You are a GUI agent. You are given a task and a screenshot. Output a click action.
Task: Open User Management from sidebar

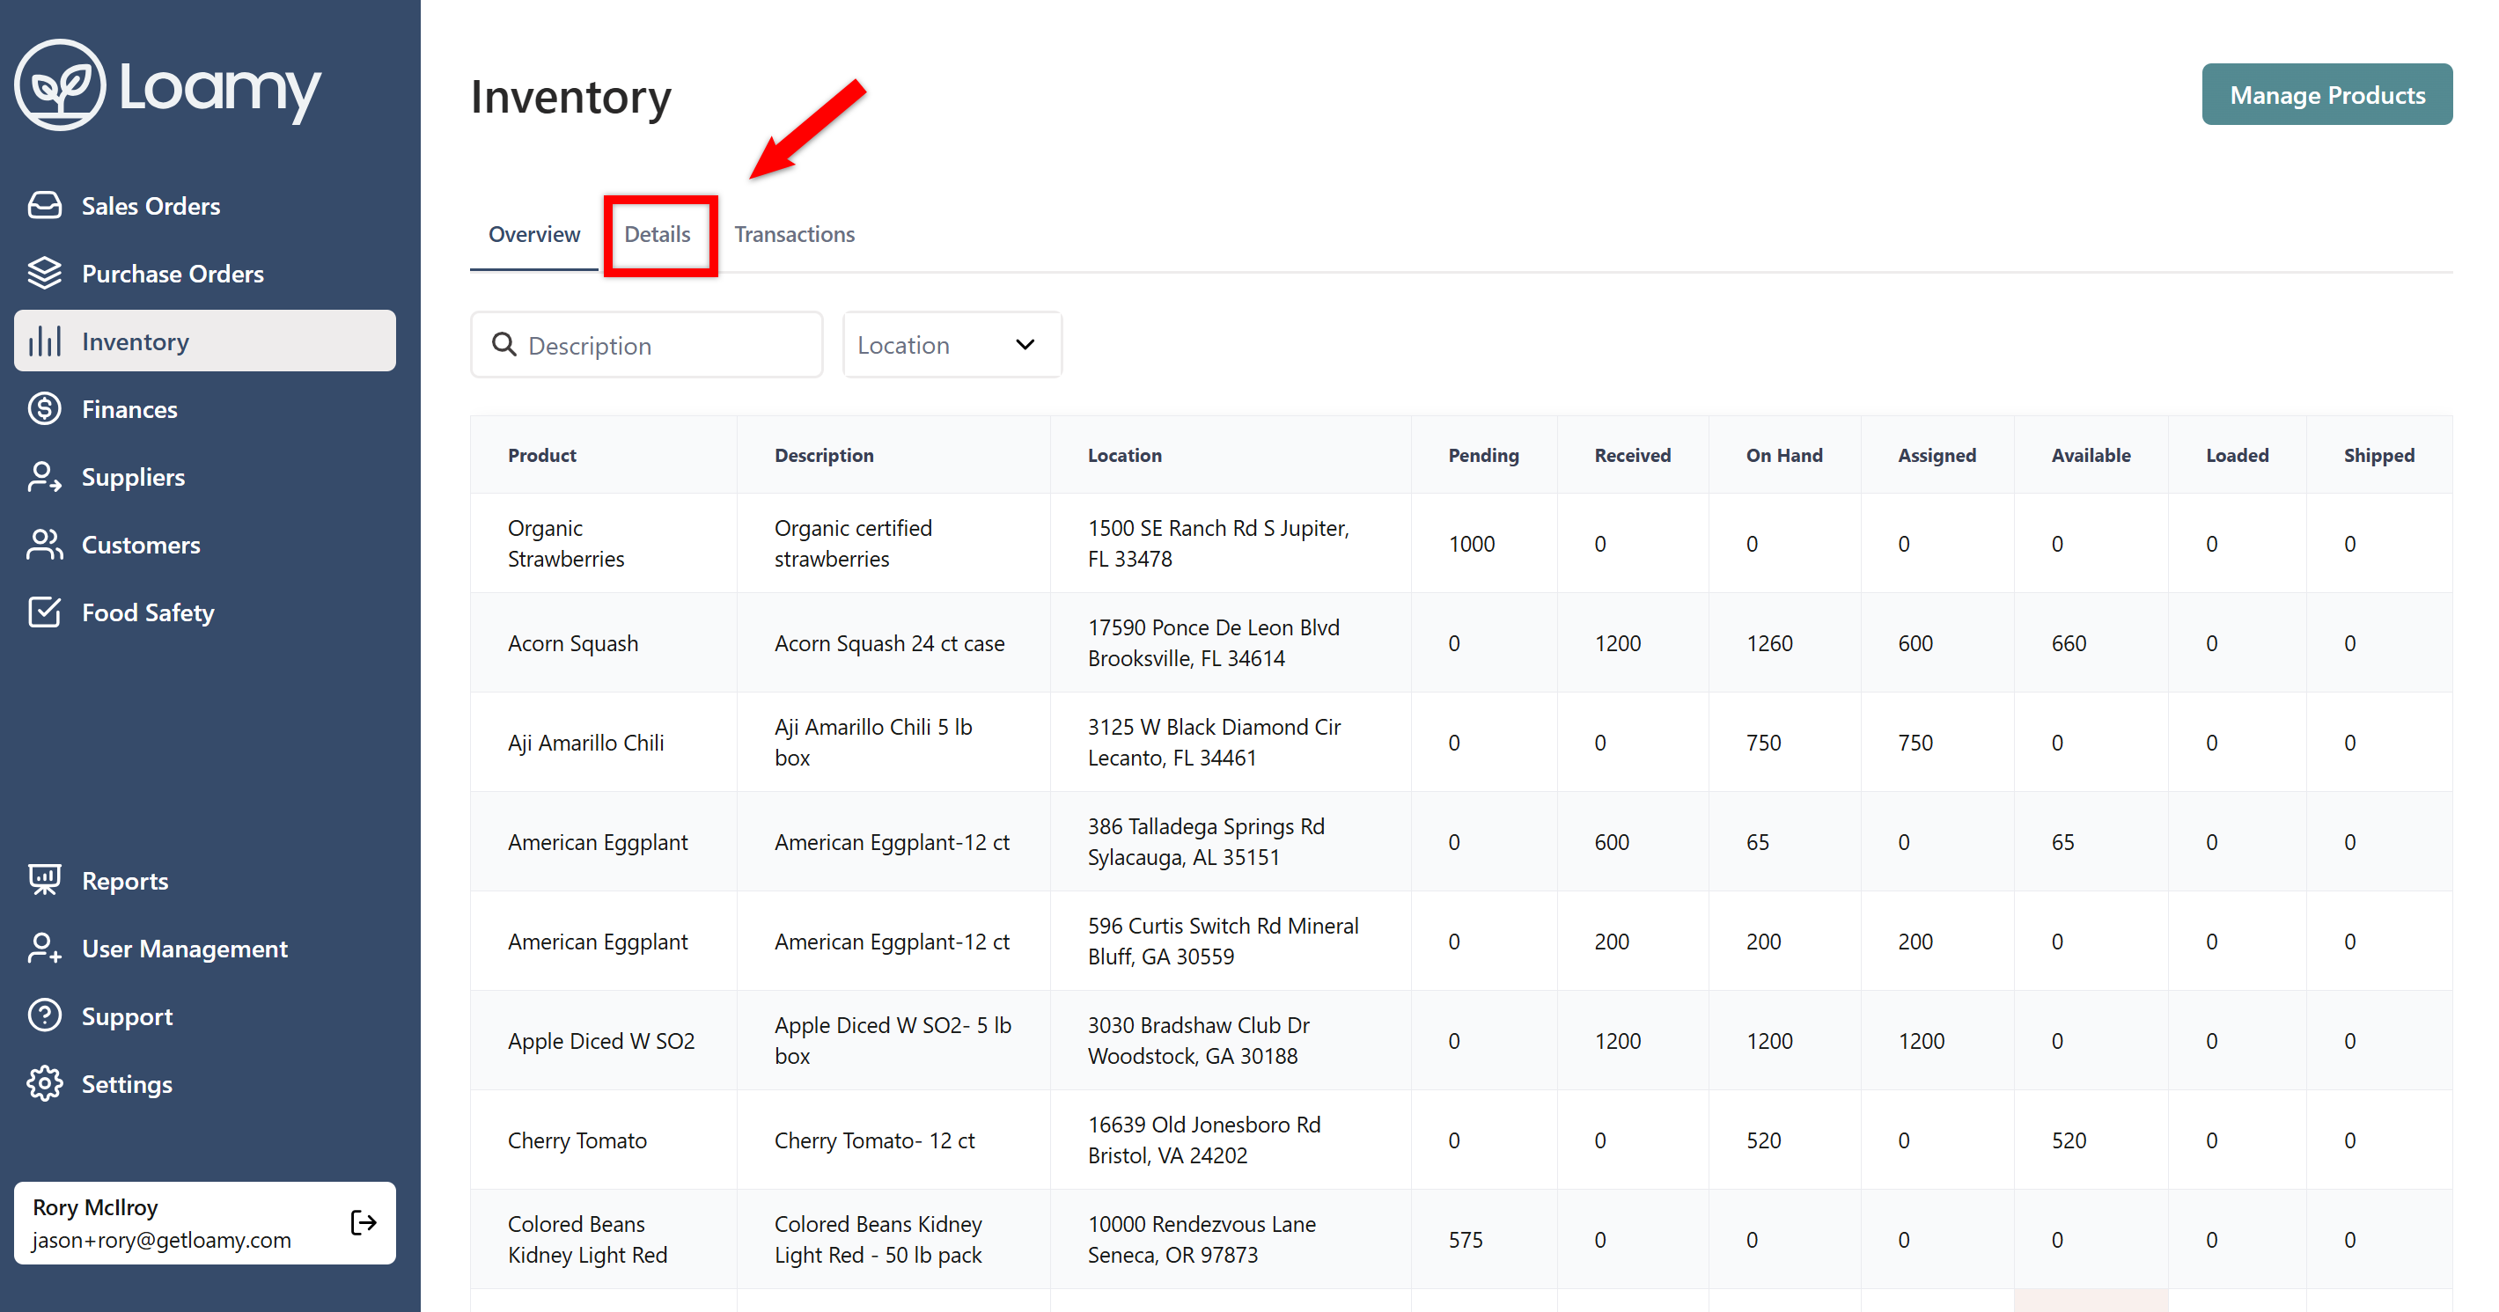(183, 949)
